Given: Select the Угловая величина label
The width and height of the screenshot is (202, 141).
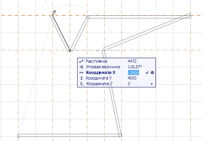Looking at the screenshot, I should [103, 67].
